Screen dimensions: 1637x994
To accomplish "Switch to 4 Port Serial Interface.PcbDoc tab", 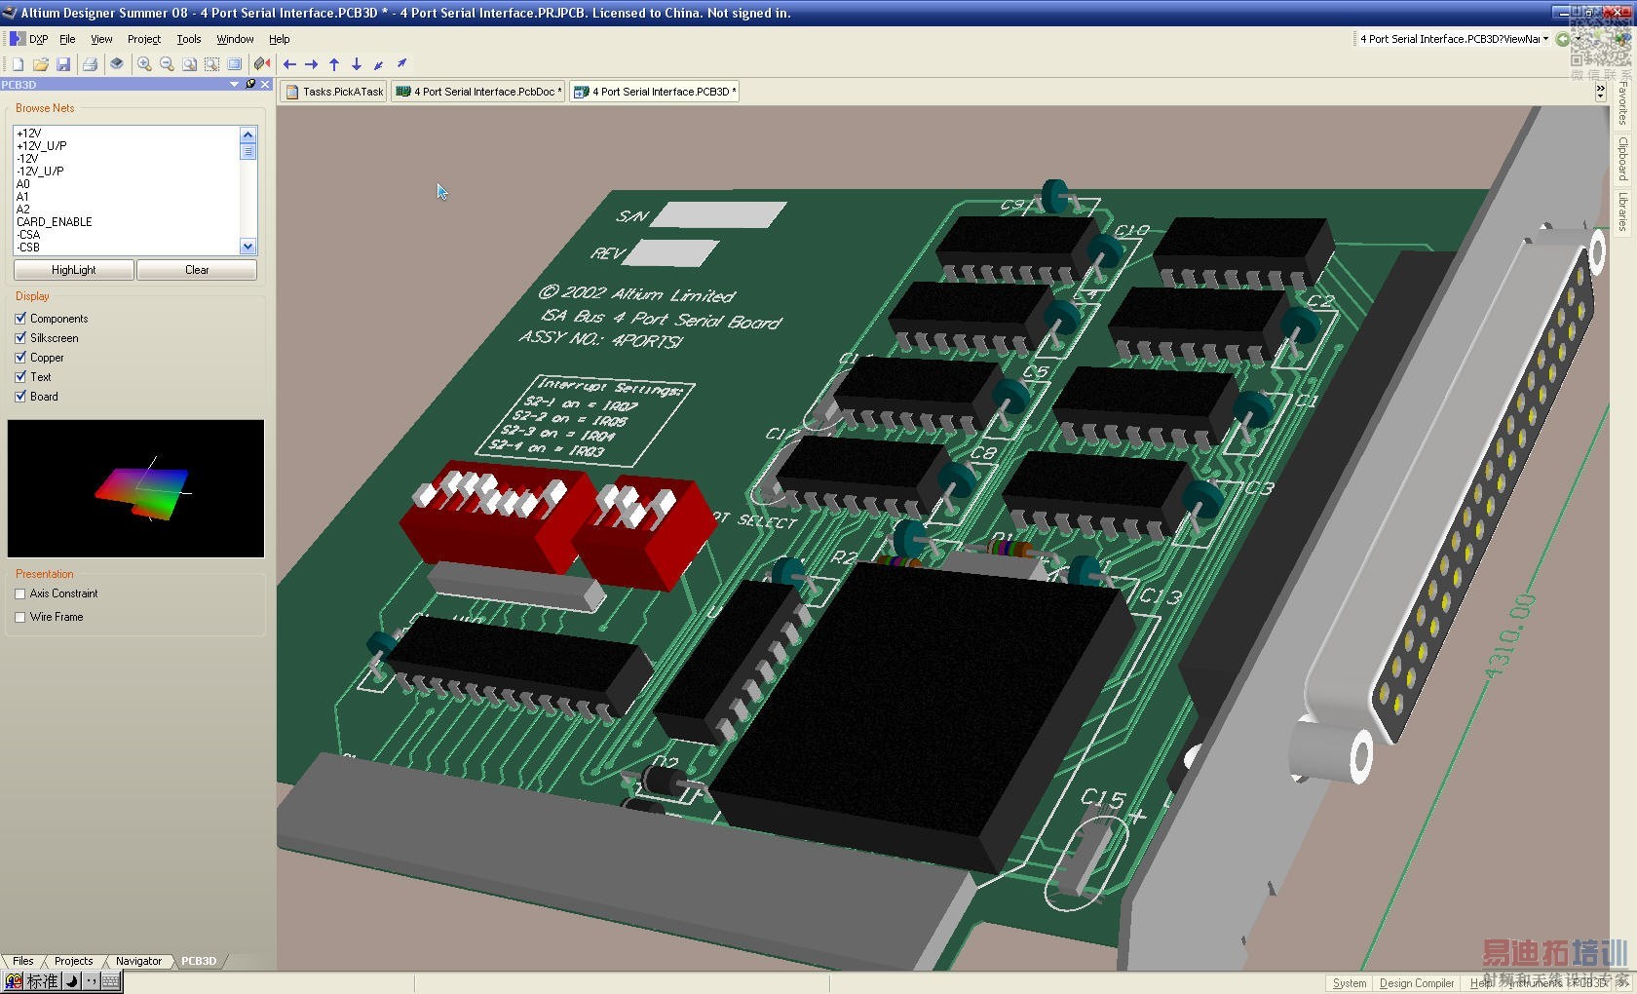I will coord(478,92).
